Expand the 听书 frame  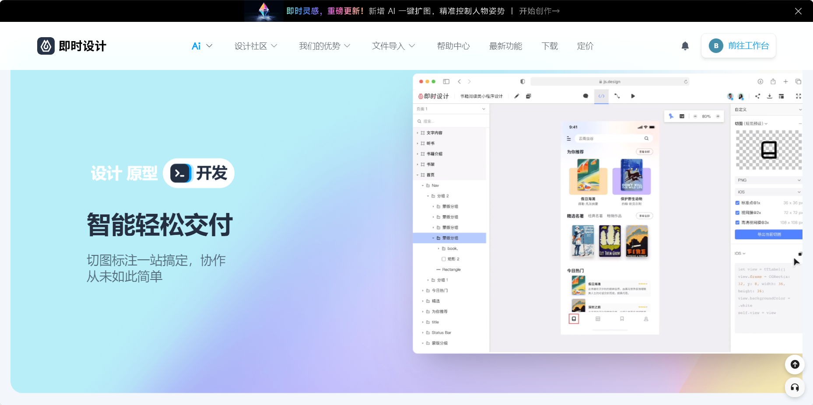pos(417,143)
